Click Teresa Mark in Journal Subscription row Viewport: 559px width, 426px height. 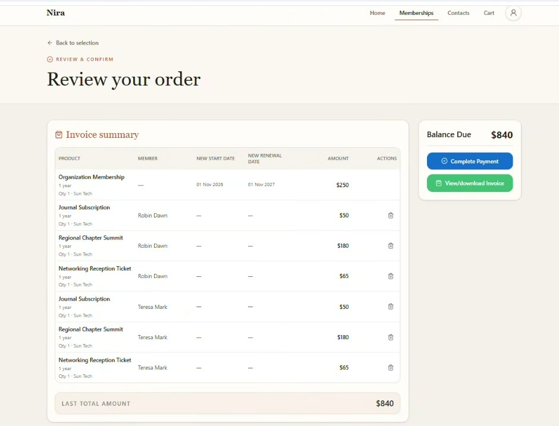coord(153,307)
